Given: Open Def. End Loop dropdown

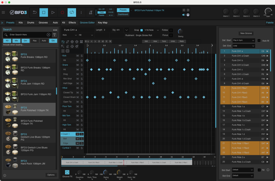Looking at the screenshot, I should [244, 46].
